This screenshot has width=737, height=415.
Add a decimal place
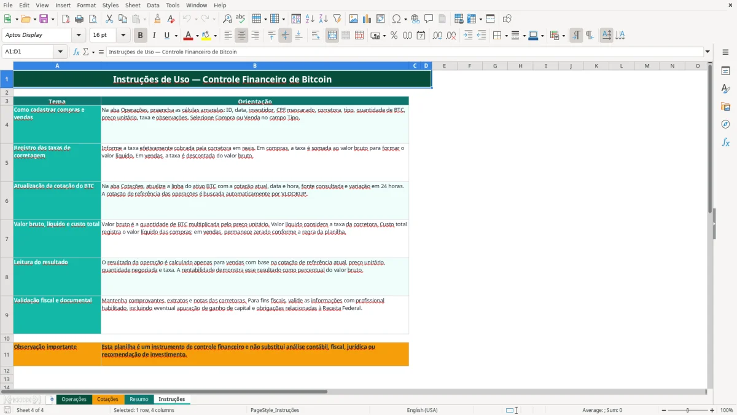[x=438, y=36]
